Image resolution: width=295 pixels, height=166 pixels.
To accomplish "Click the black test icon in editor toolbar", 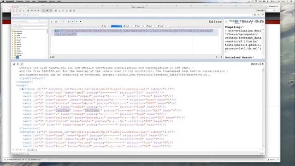I will (81, 22).
